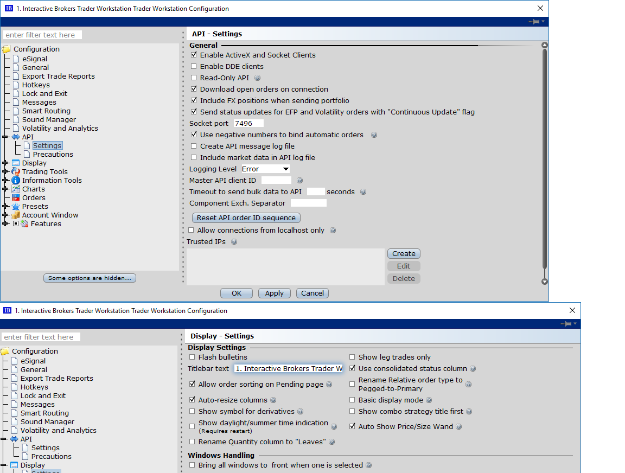Expand the Features node in top tree

tap(5, 224)
